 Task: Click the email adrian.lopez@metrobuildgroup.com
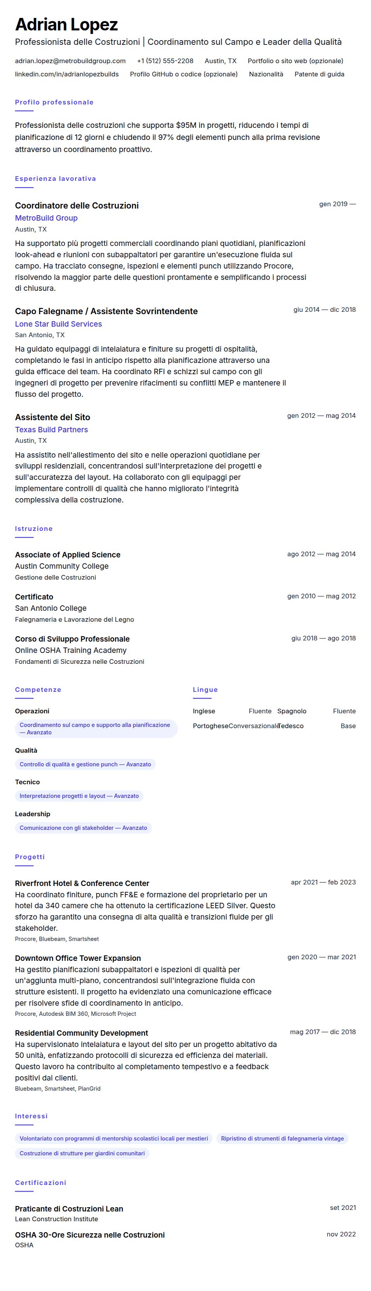[70, 61]
